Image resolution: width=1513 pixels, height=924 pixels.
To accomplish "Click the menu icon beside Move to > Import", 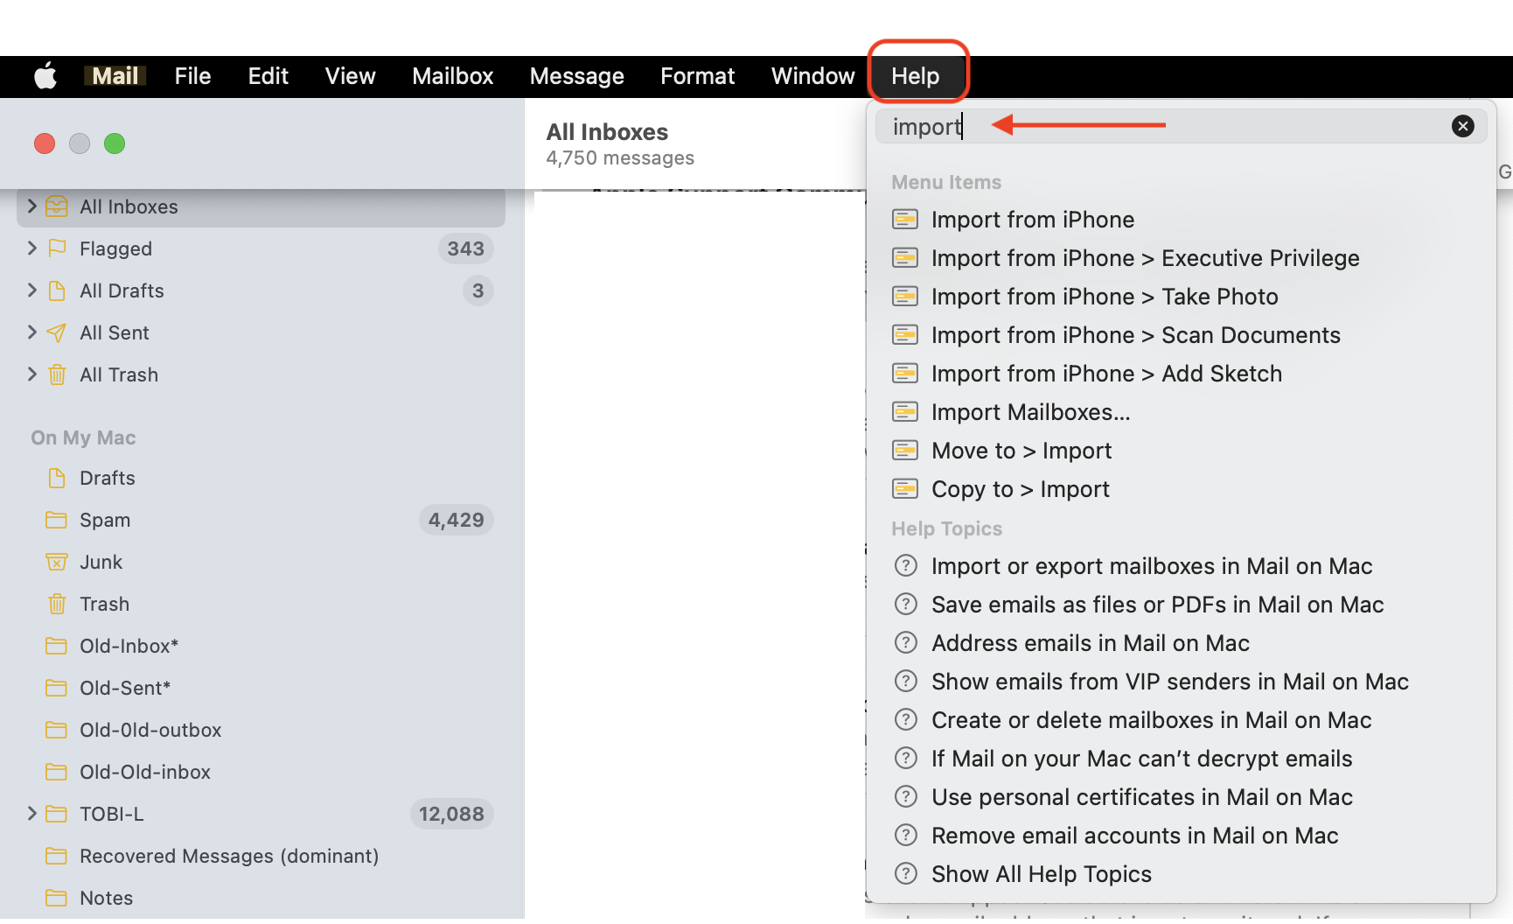I will (905, 450).
